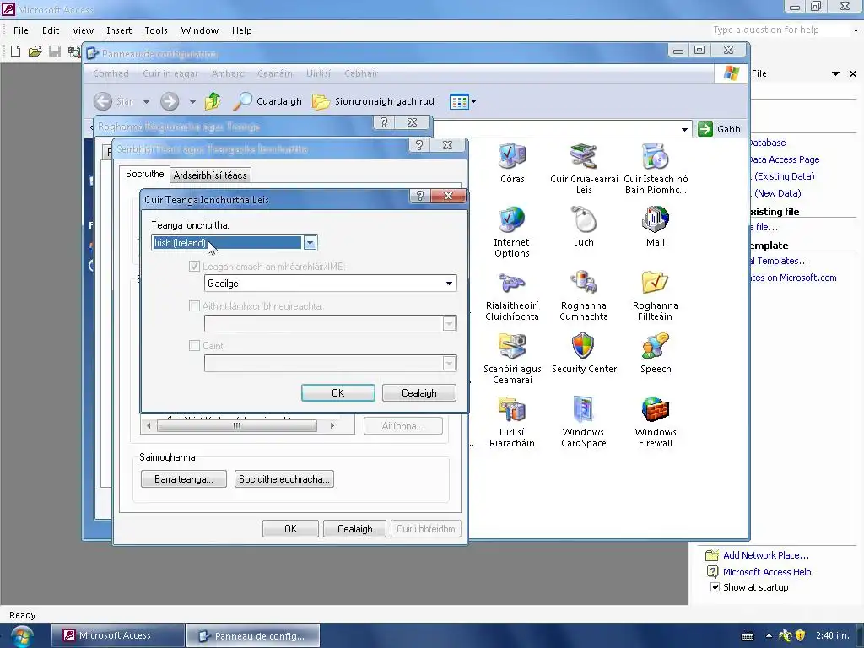Open the Security Center icon
Image resolution: width=864 pixels, height=648 pixels.
[584, 354]
